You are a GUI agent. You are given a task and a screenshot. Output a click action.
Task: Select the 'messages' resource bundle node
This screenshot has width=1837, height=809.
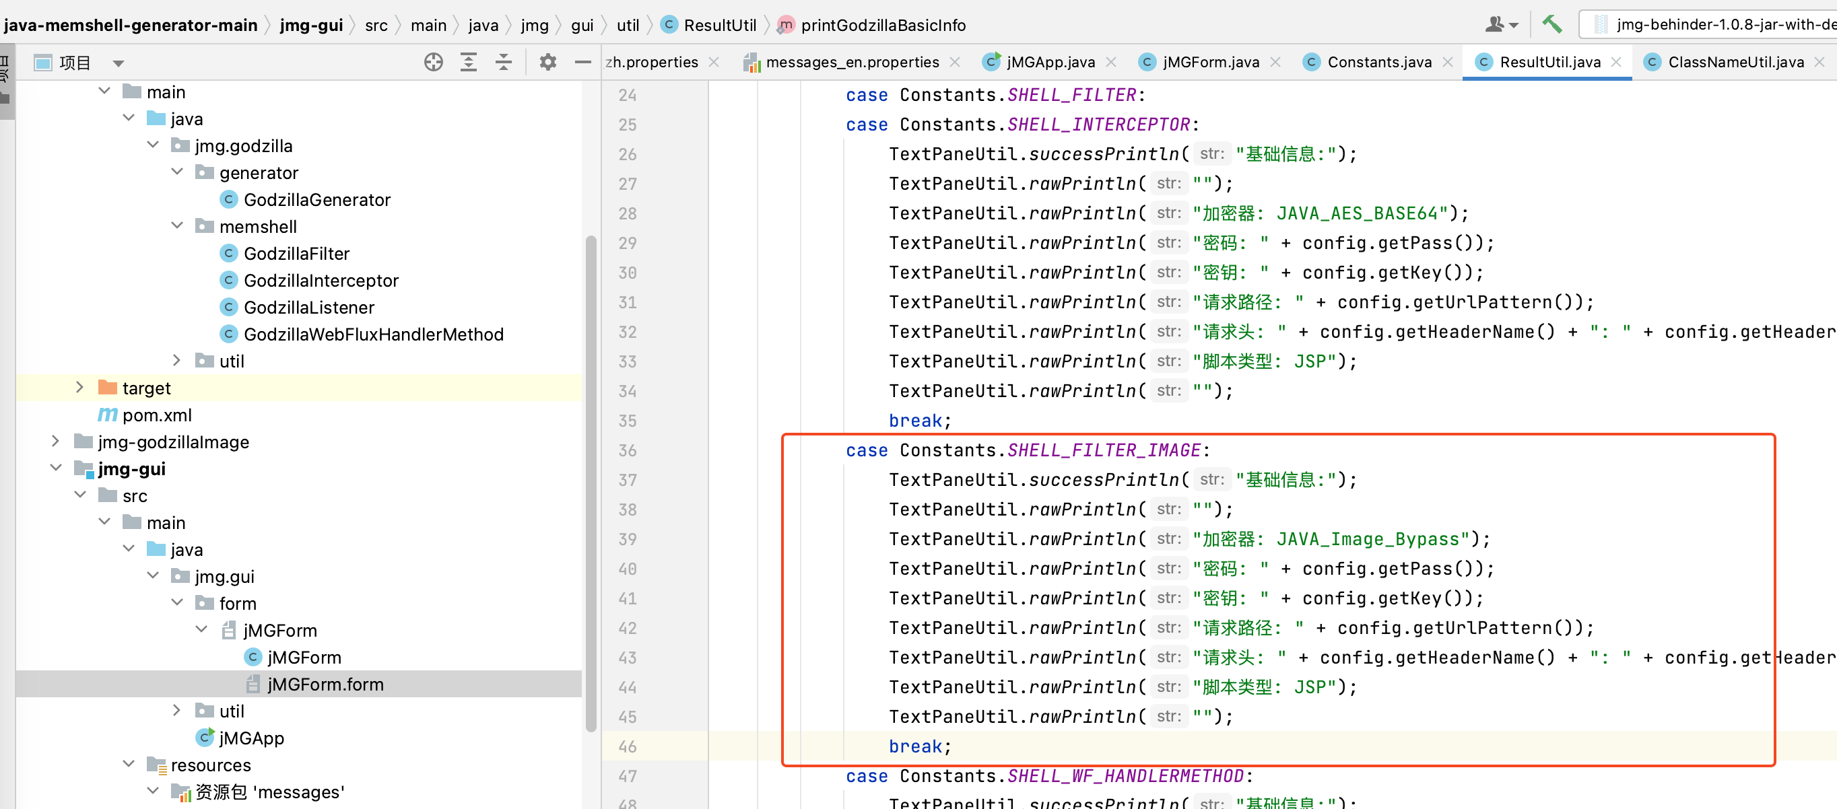[x=269, y=792]
